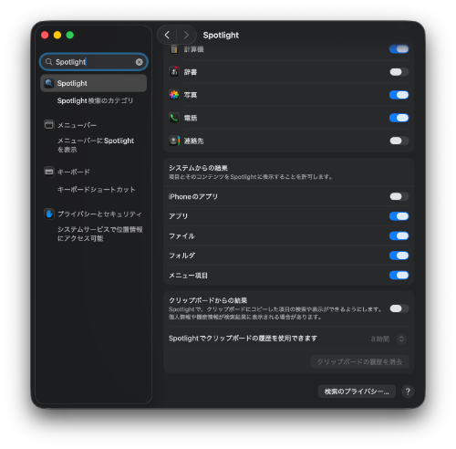
Task: Select メニューバー in the sidebar results
Action: [77, 125]
